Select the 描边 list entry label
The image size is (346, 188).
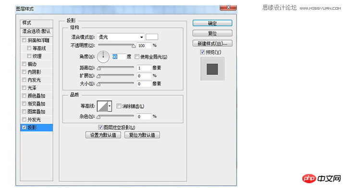(32, 64)
